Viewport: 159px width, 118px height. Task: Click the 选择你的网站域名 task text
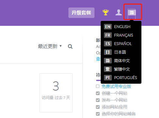pyautogui.click(x=119, y=114)
